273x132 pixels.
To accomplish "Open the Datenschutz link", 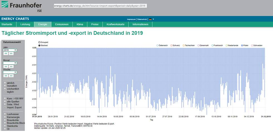I will click(x=142, y=19).
